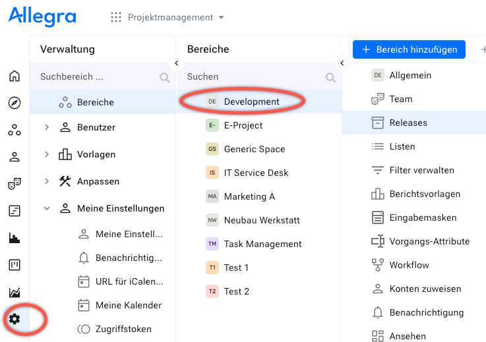Screen dimensions: 486x342
Task: Open the Projektmanagement dropdown
Action: coord(168,17)
